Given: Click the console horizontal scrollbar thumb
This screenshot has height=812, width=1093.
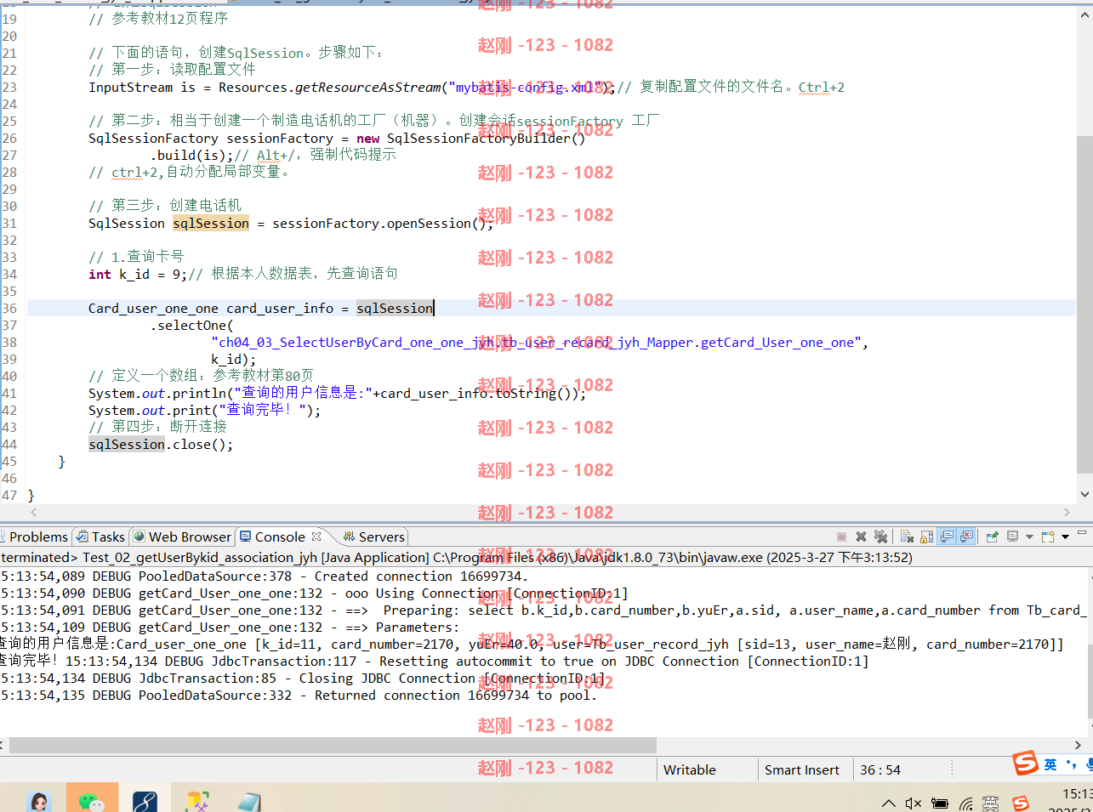Looking at the screenshot, I should [x=333, y=745].
